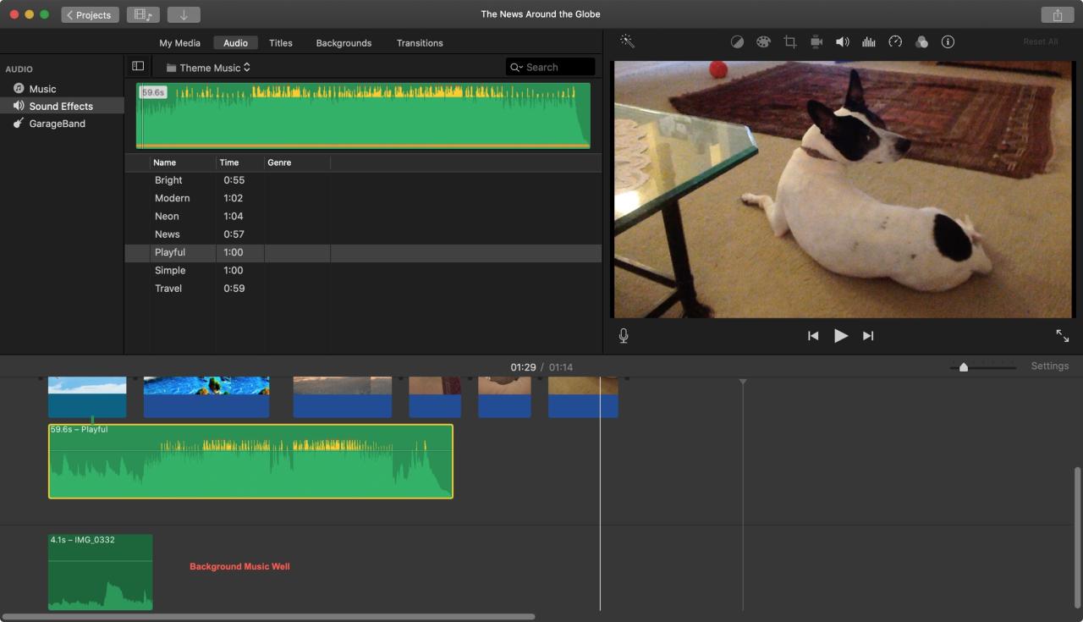Go back to Projects
This screenshot has height=622, width=1083.
[x=90, y=14]
